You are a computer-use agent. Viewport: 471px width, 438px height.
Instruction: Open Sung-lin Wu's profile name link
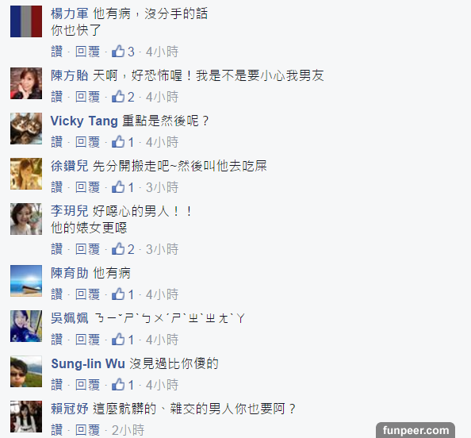(88, 363)
